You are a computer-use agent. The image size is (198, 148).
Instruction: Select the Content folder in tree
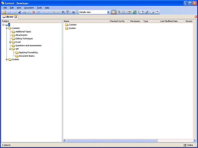point(16,28)
